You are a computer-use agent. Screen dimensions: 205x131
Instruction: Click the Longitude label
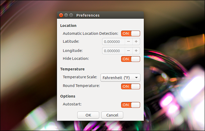pyautogui.click(x=73, y=51)
